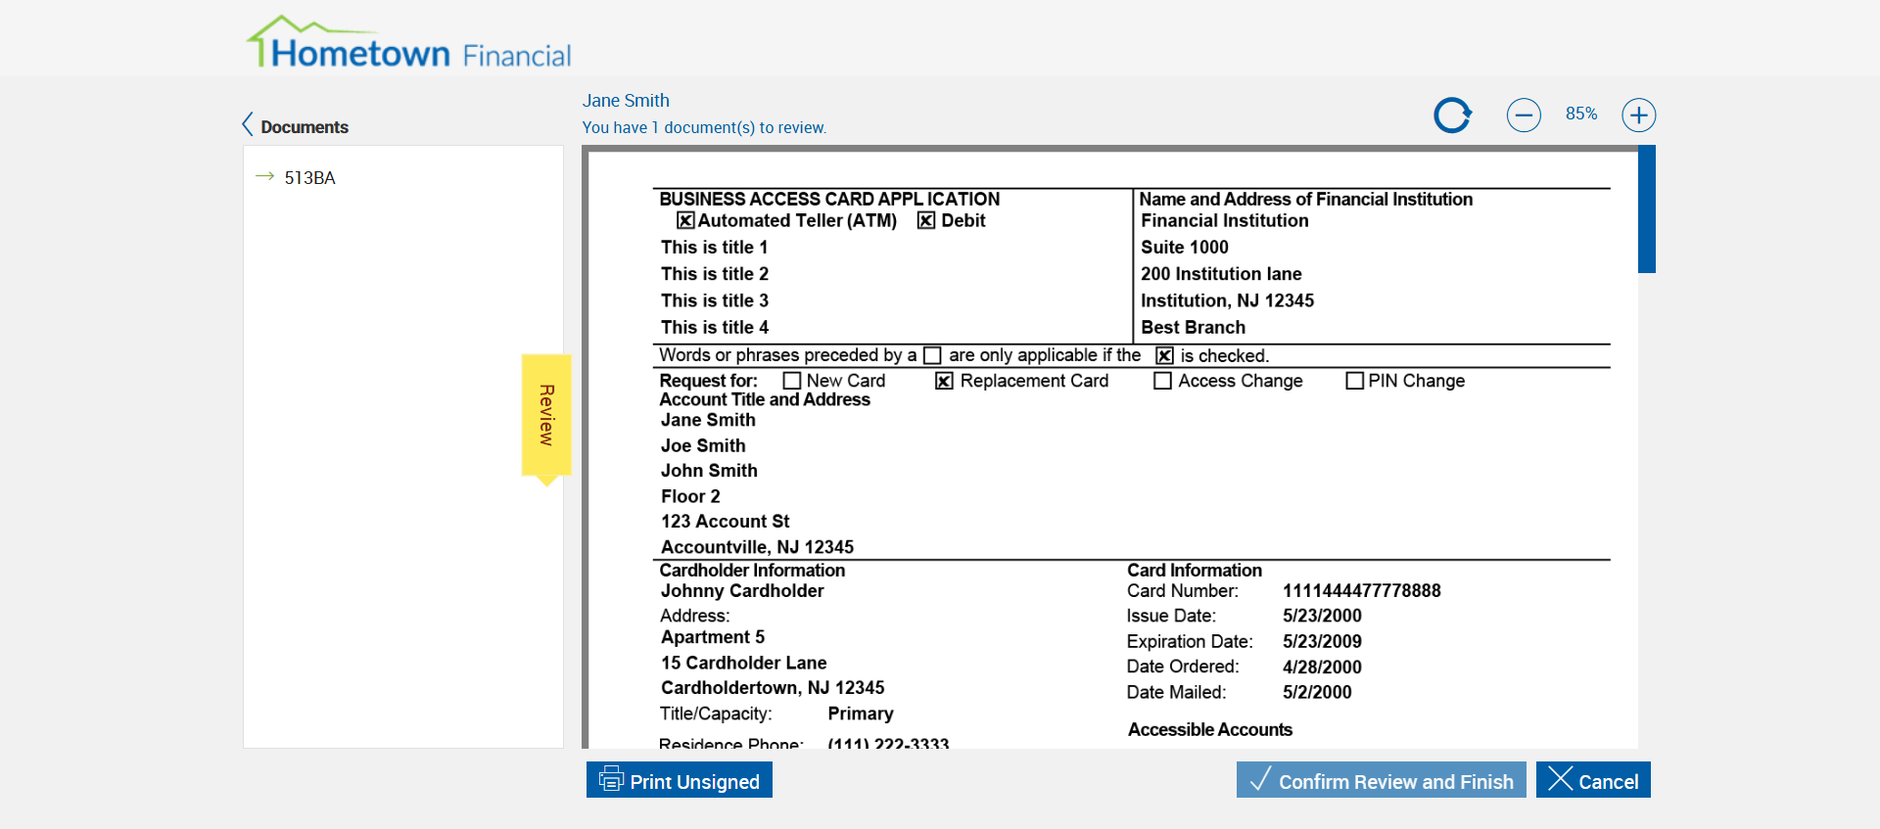Click the 'Account Title and Address' heading
The width and height of the screenshot is (1880, 829).
765,399
